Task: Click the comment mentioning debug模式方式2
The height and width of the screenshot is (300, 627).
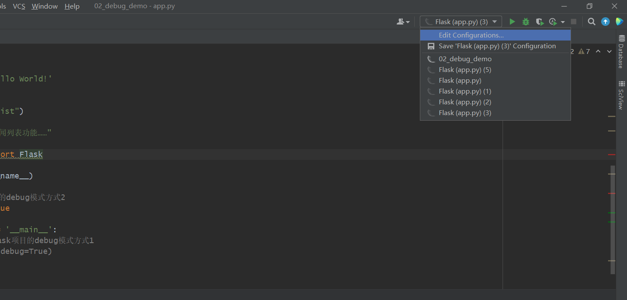Action: pyautogui.click(x=33, y=197)
